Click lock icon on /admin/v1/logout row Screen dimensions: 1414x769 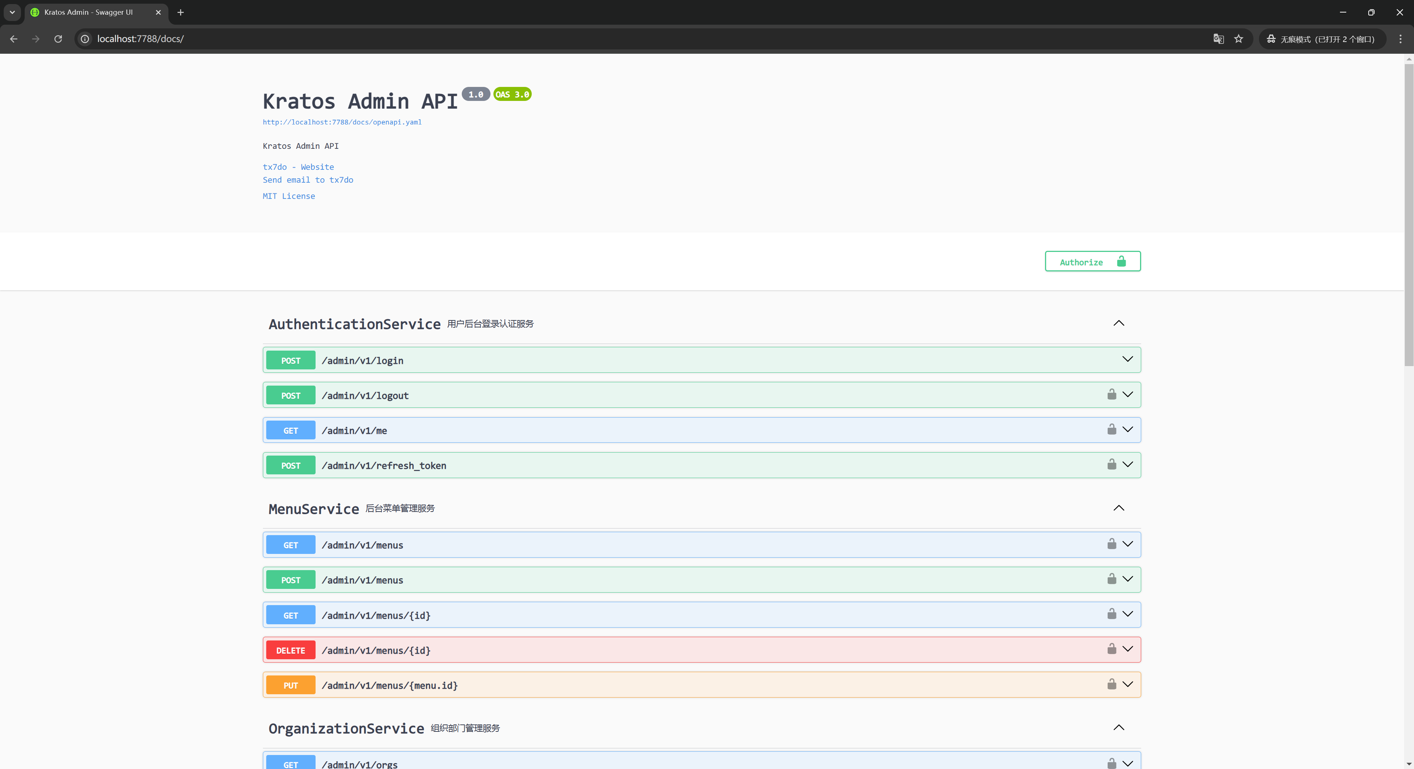click(1112, 395)
